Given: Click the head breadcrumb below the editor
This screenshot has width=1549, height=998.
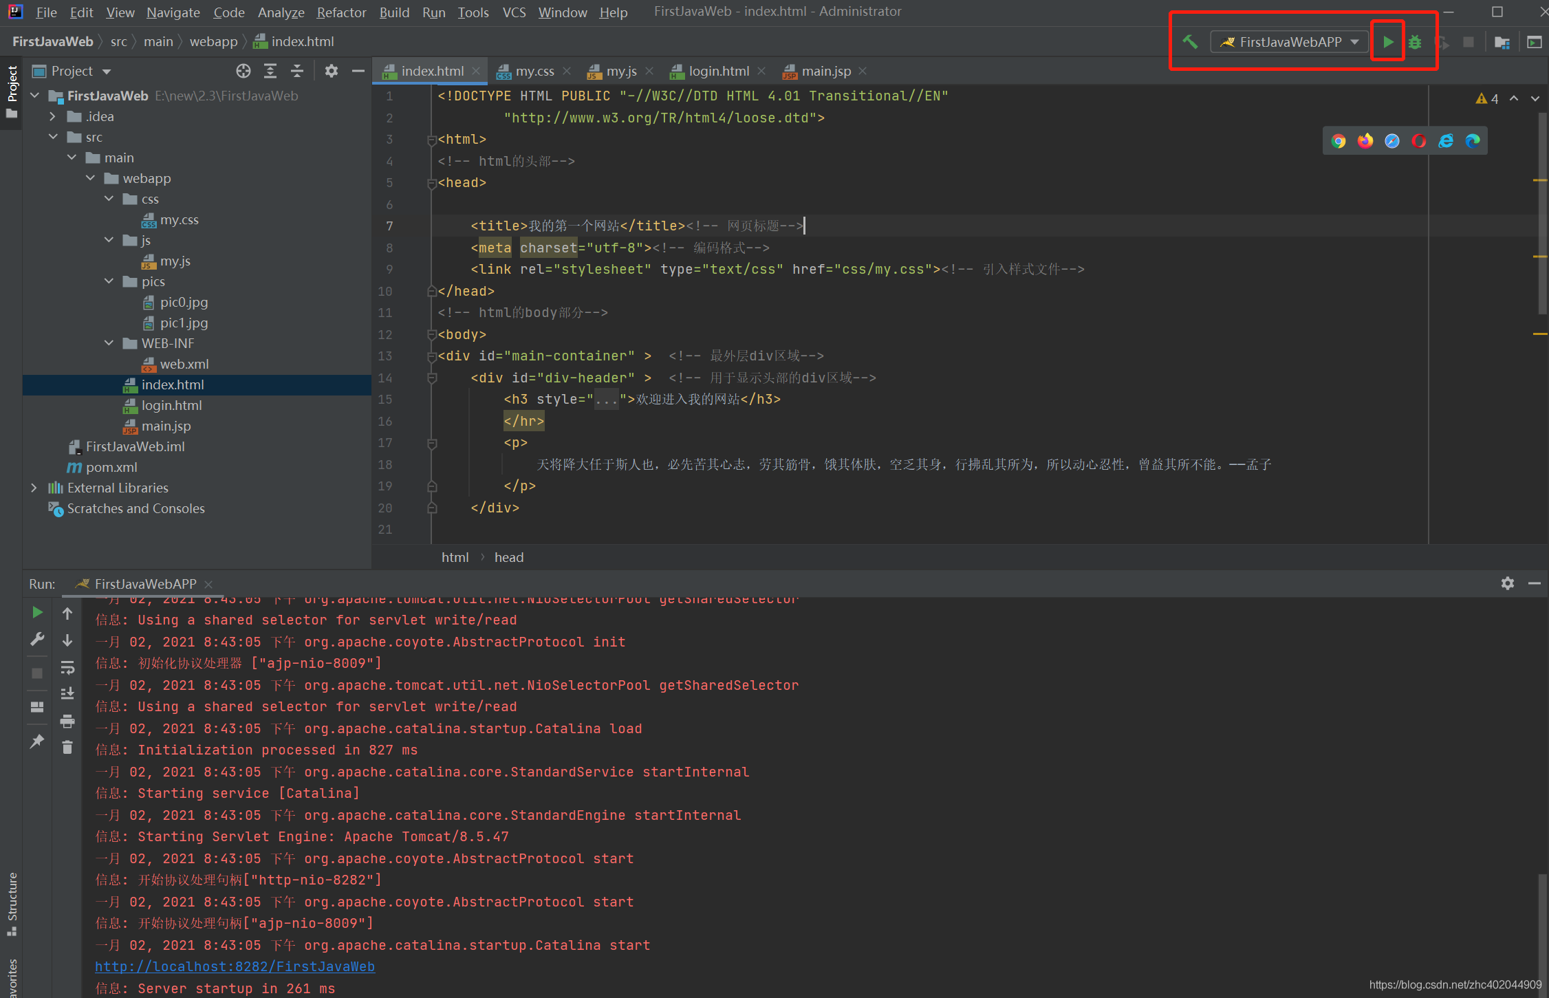Looking at the screenshot, I should [x=509, y=557].
